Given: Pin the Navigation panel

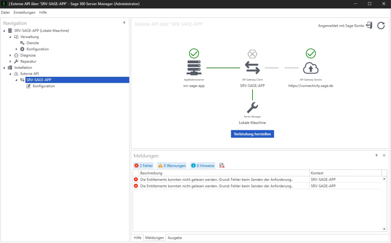Looking at the screenshot, I should click(x=124, y=23).
